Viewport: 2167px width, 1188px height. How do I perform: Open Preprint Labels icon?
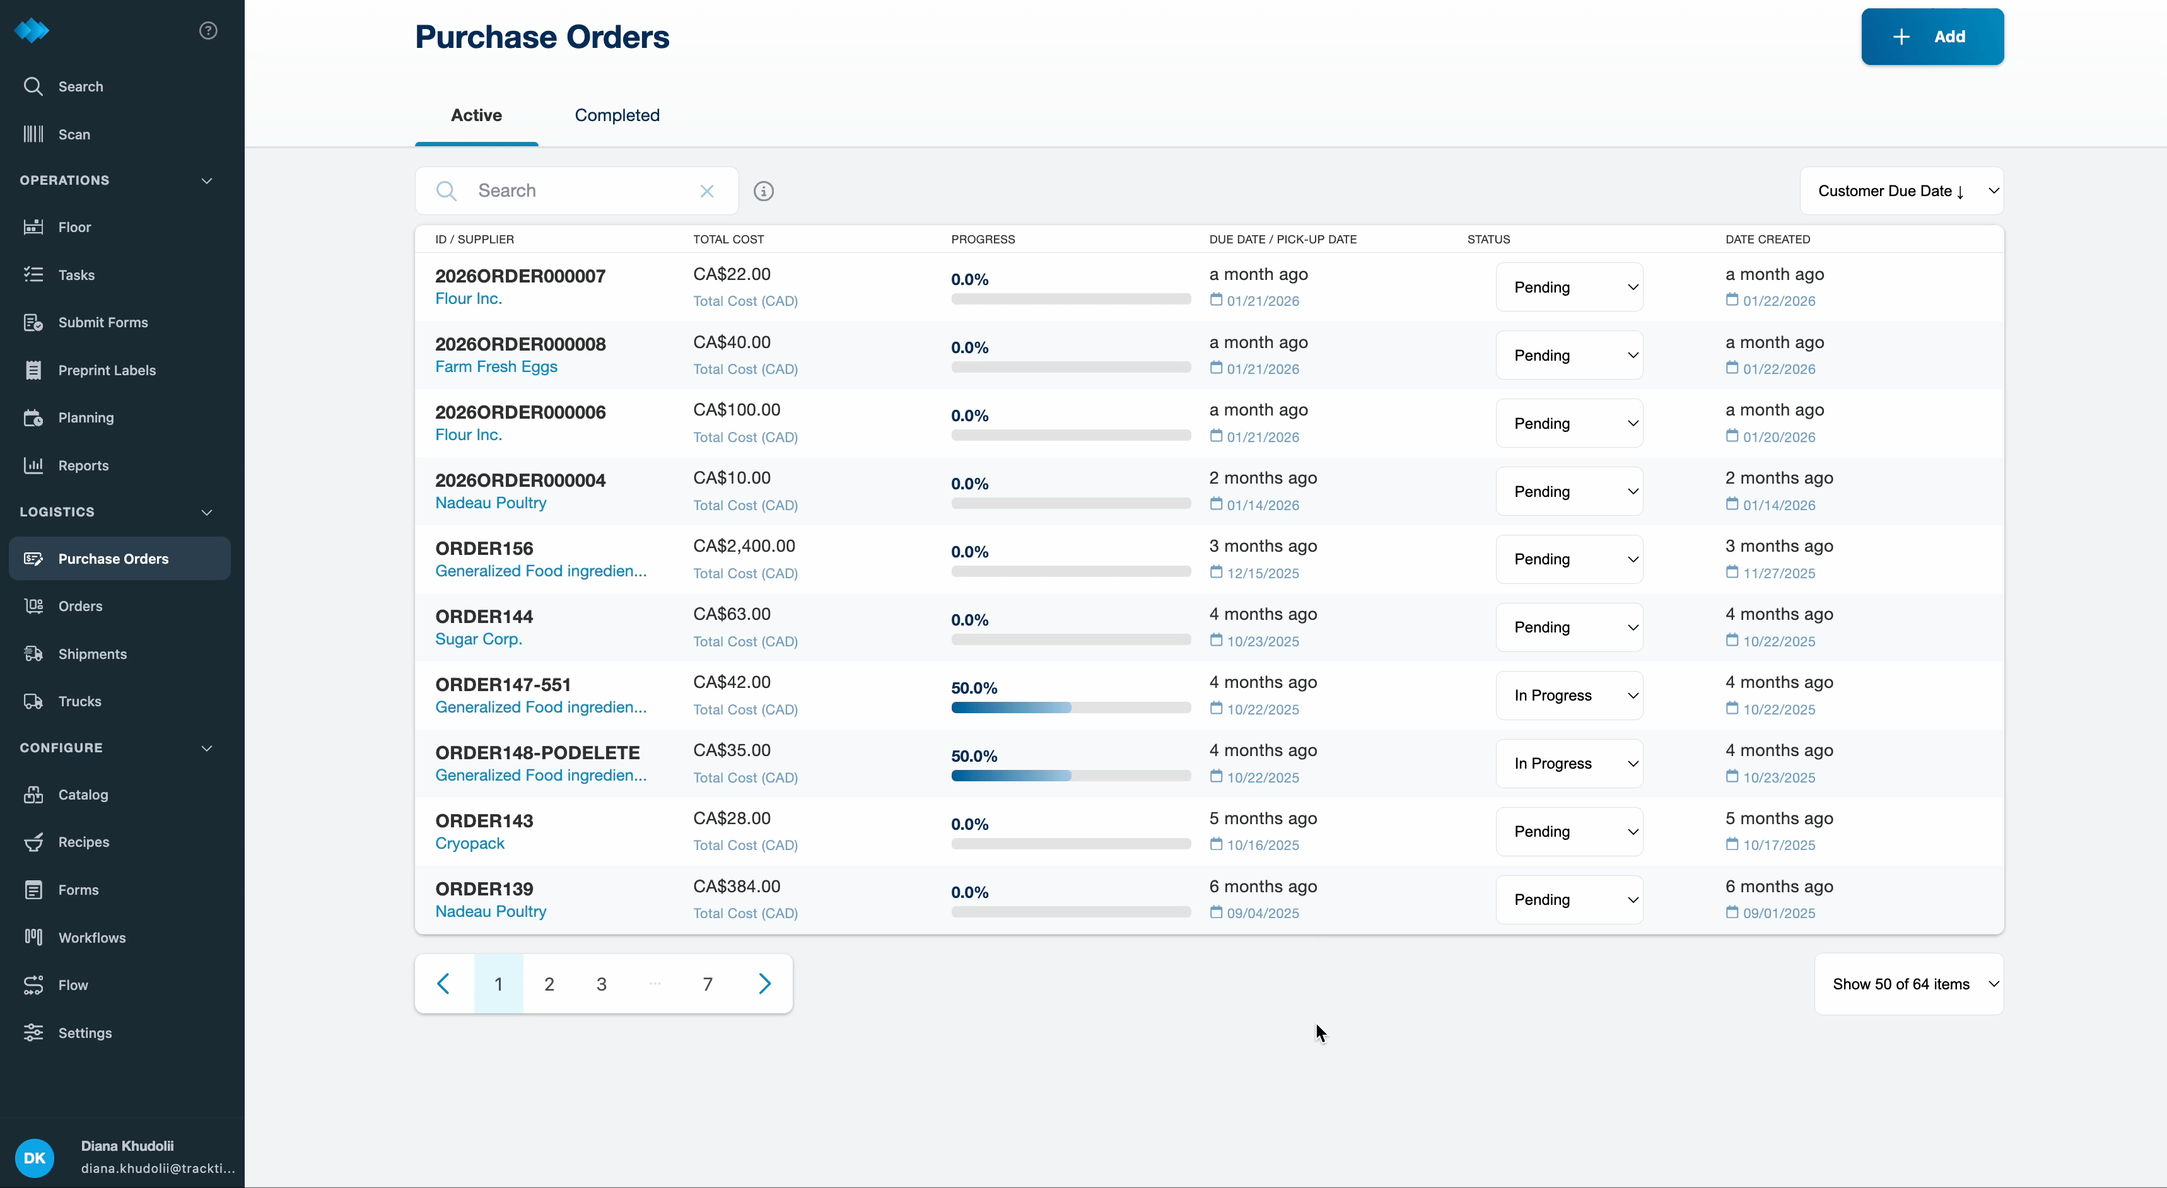point(33,370)
